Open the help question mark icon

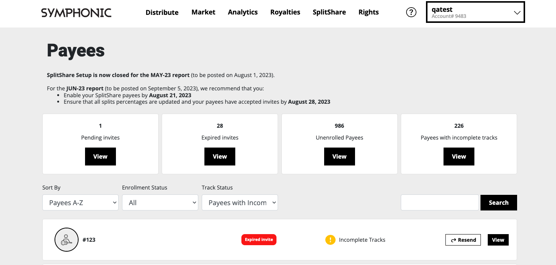tap(411, 12)
